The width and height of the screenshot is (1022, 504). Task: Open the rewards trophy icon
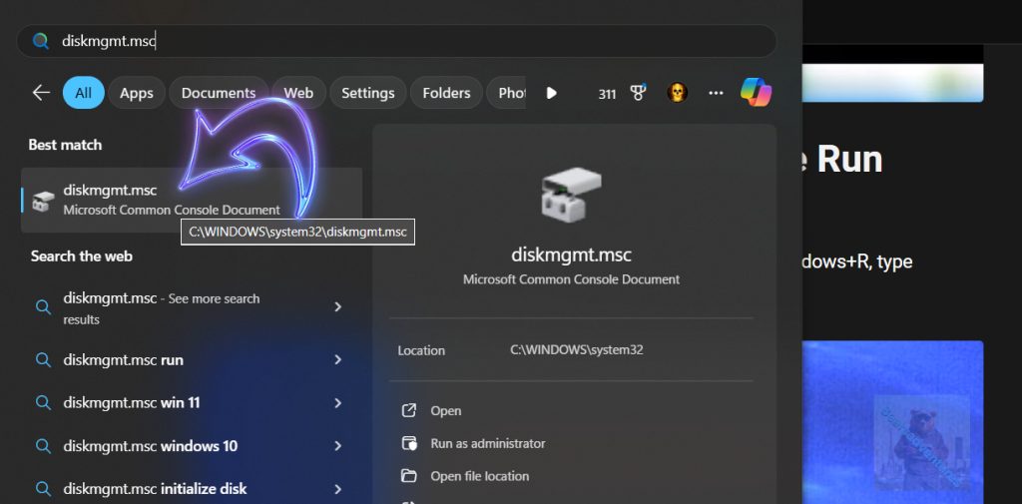pos(639,93)
